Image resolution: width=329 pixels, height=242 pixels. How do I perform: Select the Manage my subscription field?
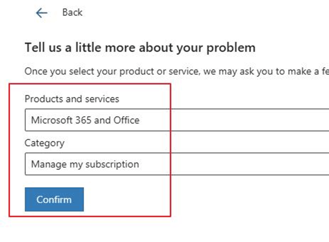coord(177,164)
